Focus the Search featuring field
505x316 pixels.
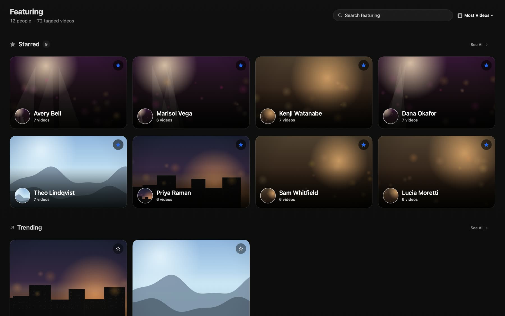click(x=393, y=15)
